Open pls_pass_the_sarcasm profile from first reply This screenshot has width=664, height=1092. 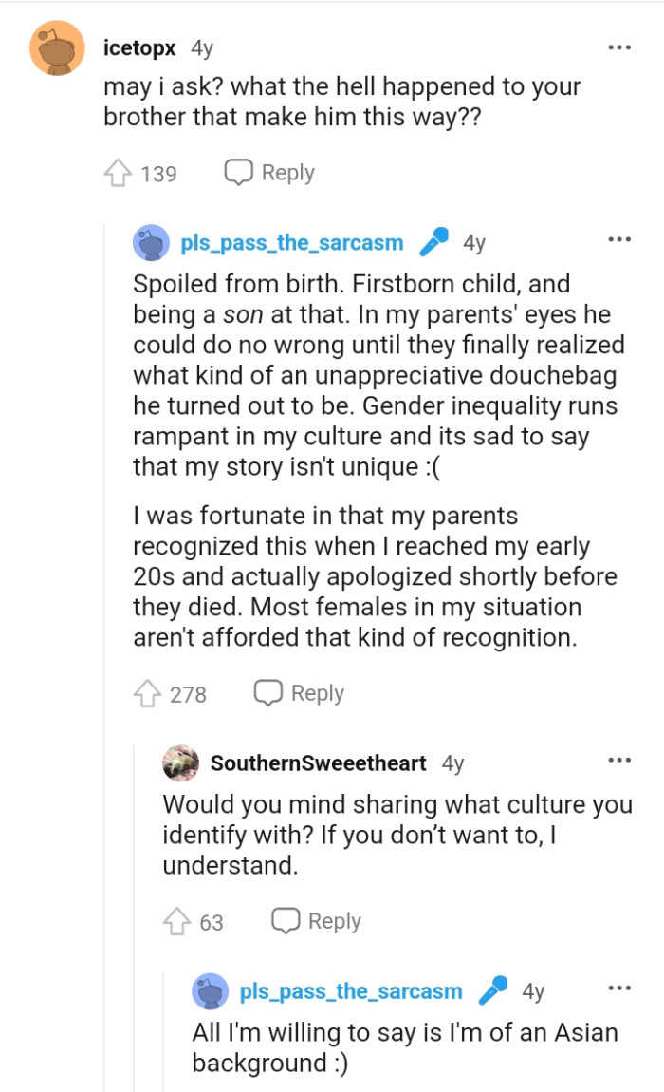(291, 243)
